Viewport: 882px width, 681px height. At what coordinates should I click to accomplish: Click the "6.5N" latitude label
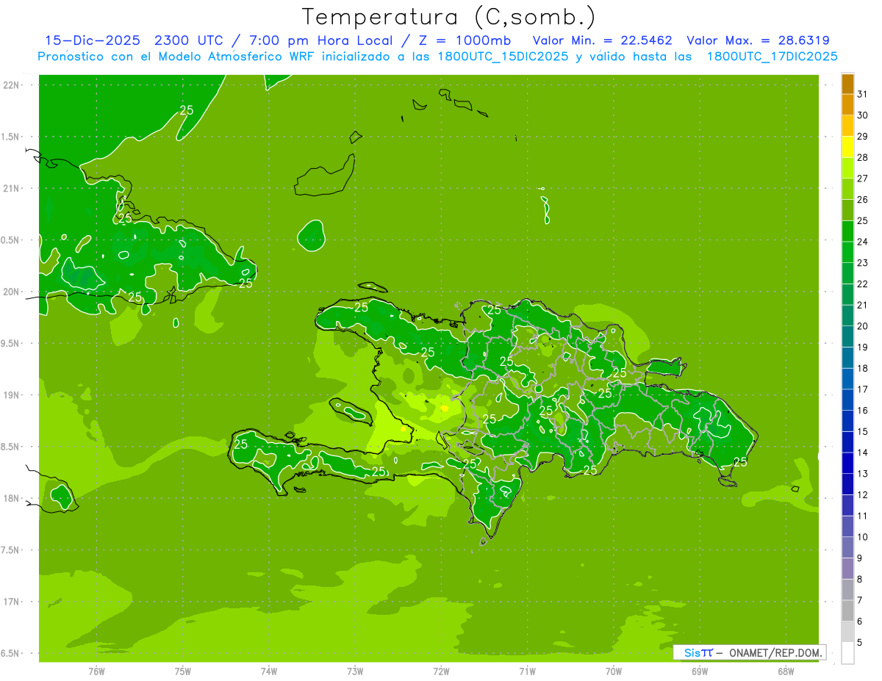11,653
